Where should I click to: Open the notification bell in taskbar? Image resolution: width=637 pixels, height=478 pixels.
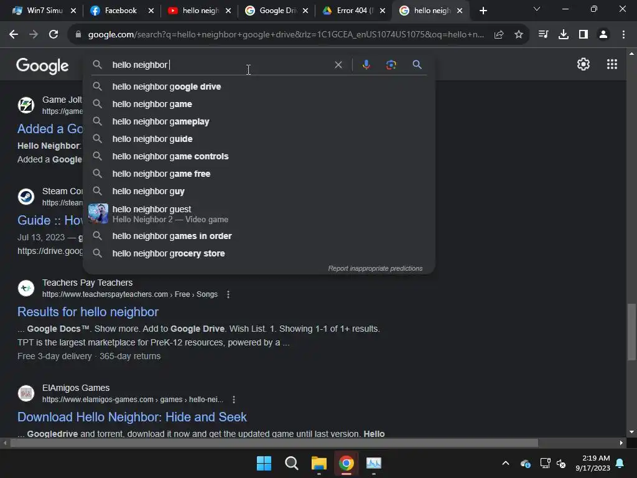[x=620, y=463]
